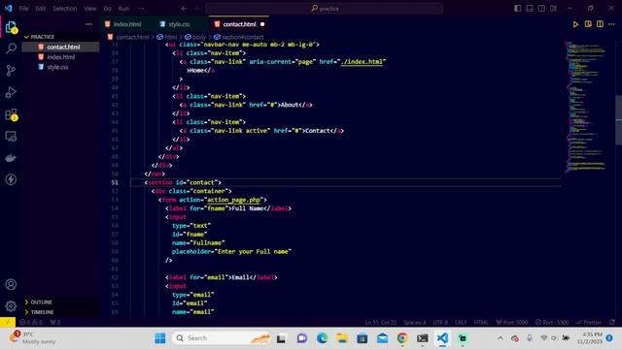Toggle the bottom panel
This screenshot has height=349, width=622.
coord(529,9)
